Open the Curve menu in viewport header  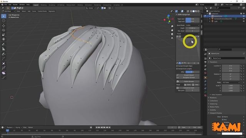click(x=34, y=11)
